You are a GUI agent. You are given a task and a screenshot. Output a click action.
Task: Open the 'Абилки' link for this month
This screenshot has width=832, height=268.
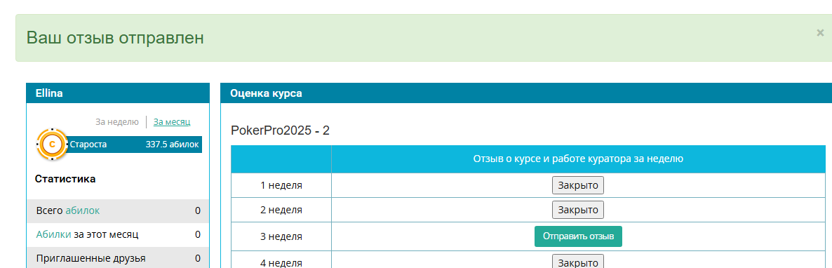pyautogui.click(x=53, y=234)
